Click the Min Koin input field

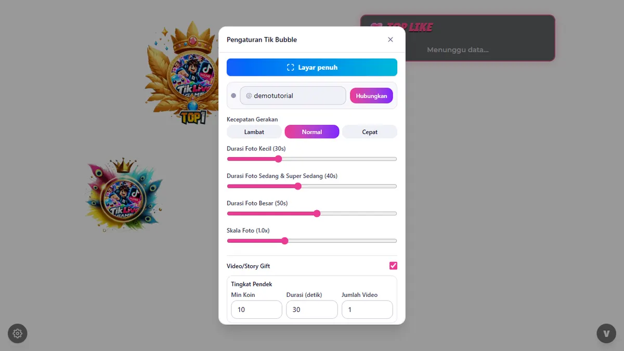257,309
